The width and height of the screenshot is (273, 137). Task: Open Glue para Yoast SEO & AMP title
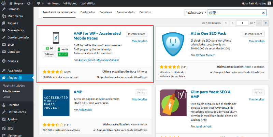point(211,94)
